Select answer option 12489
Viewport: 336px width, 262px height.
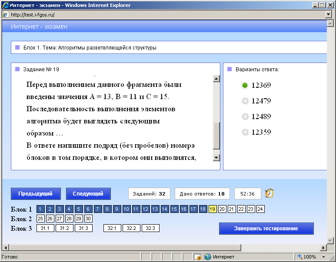click(x=245, y=116)
